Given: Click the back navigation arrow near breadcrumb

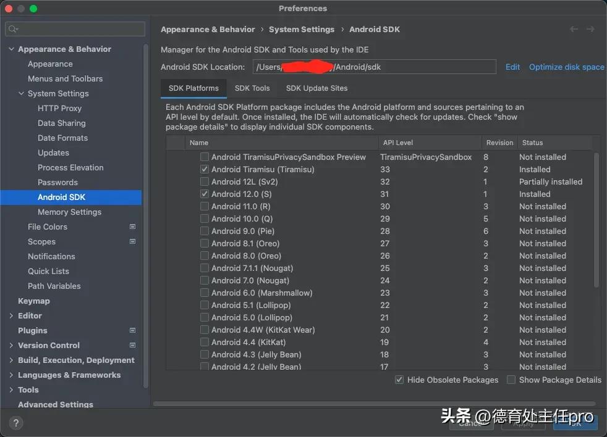Looking at the screenshot, I should tap(574, 29).
